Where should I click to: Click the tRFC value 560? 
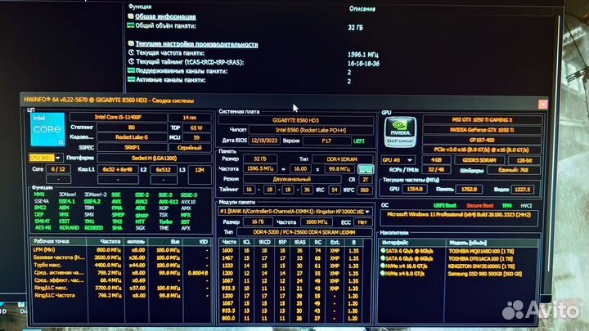364,190
